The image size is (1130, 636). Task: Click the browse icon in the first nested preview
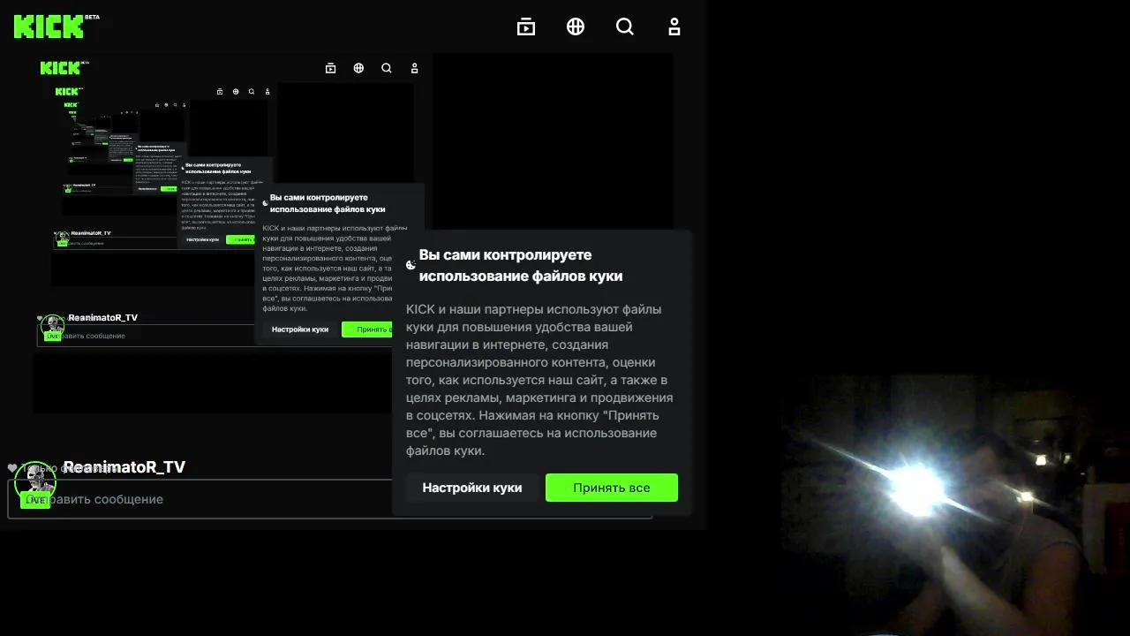(331, 68)
